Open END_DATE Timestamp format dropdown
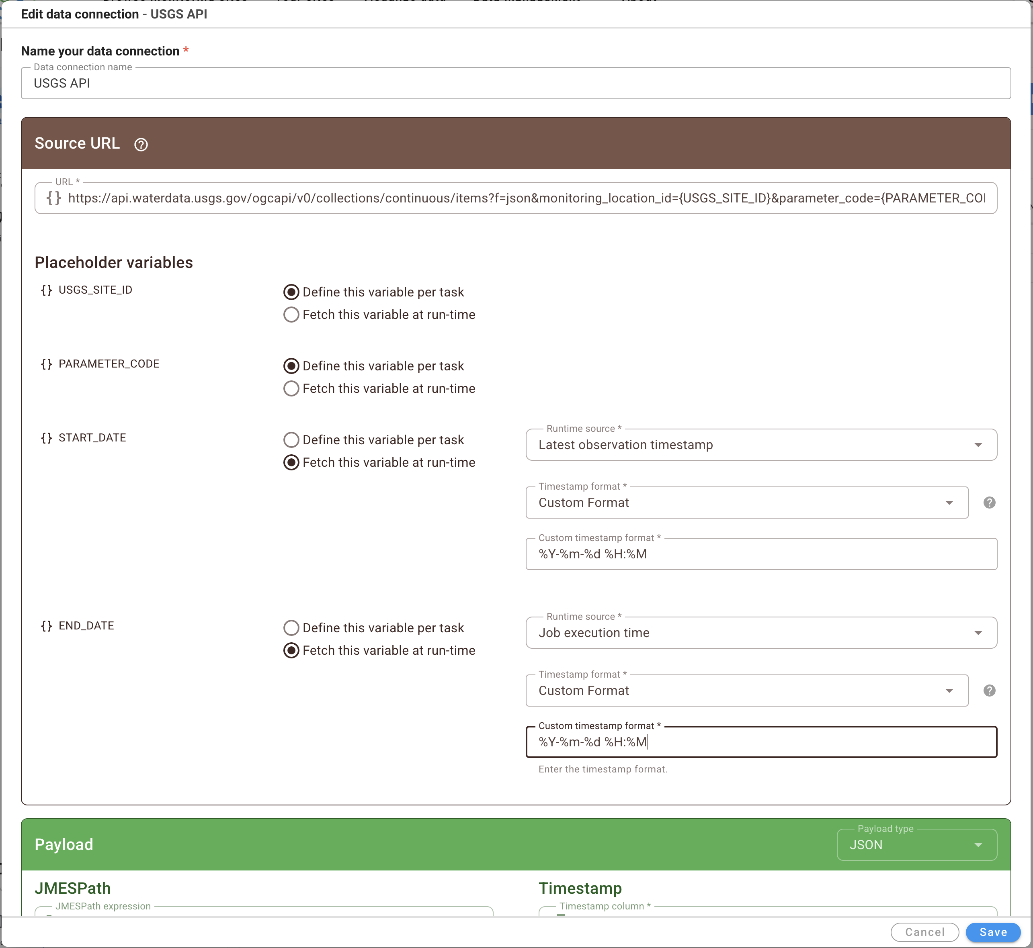The width and height of the screenshot is (1033, 948). 747,691
